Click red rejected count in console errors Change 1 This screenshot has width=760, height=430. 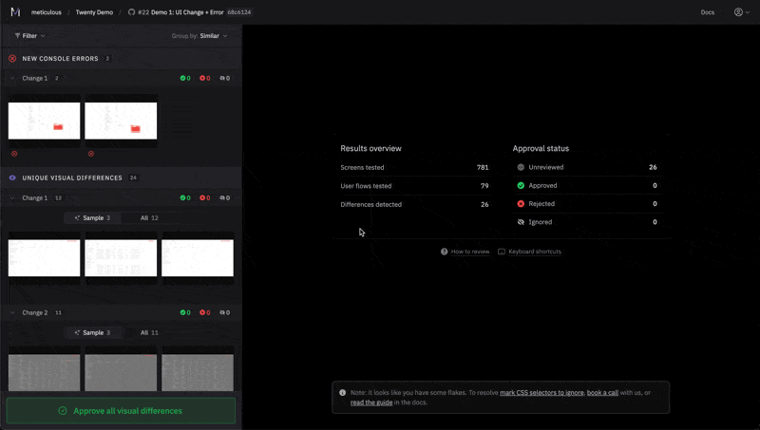pyautogui.click(x=205, y=78)
